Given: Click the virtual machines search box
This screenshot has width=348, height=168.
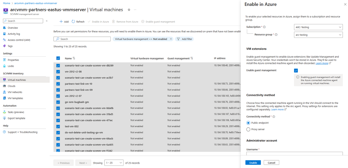Looking at the screenshot, I should pyautogui.click(x=82, y=39).
